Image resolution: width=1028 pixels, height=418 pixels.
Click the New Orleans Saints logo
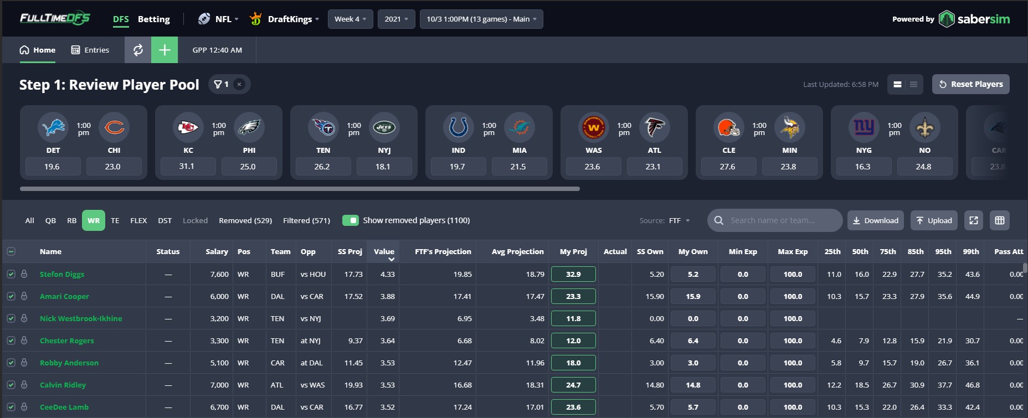pyautogui.click(x=925, y=127)
